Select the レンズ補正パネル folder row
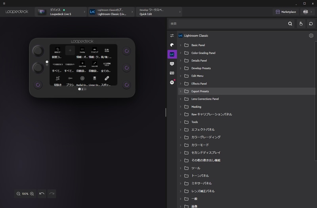The height and width of the screenshot is (208, 317). pyautogui.click(x=246, y=191)
